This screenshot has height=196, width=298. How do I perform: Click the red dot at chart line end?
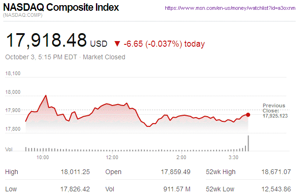tap(248, 114)
